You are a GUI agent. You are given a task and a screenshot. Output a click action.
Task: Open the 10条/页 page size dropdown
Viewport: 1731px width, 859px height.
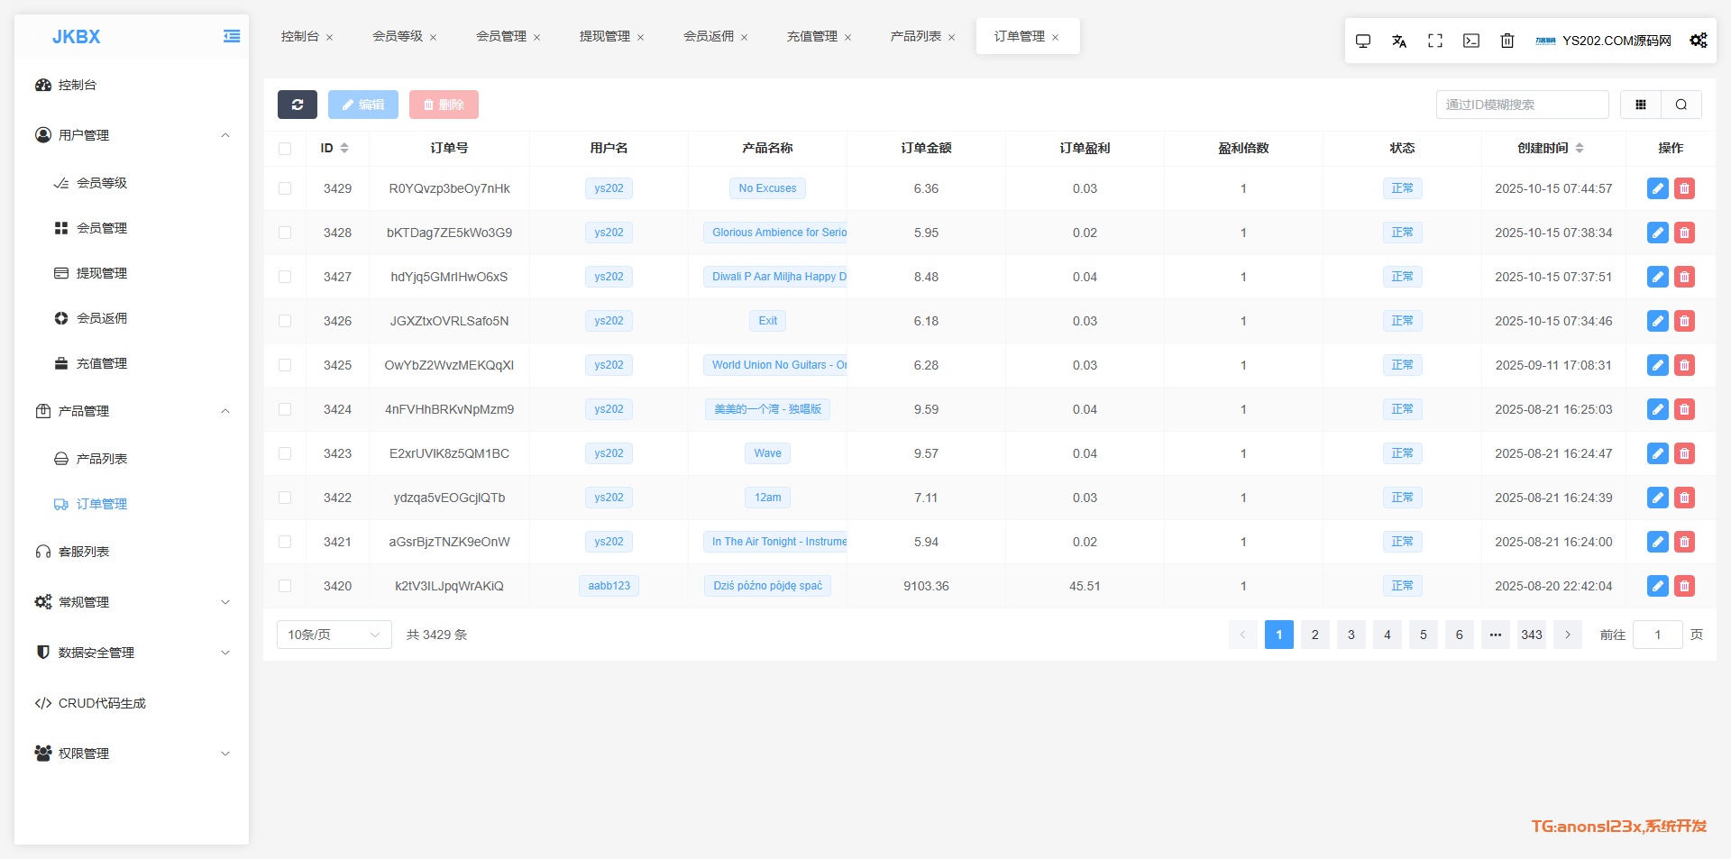(334, 635)
